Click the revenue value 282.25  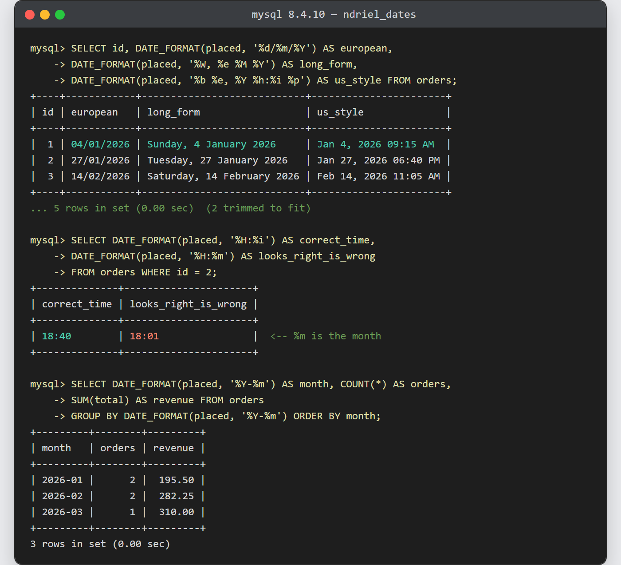pos(177,496)
